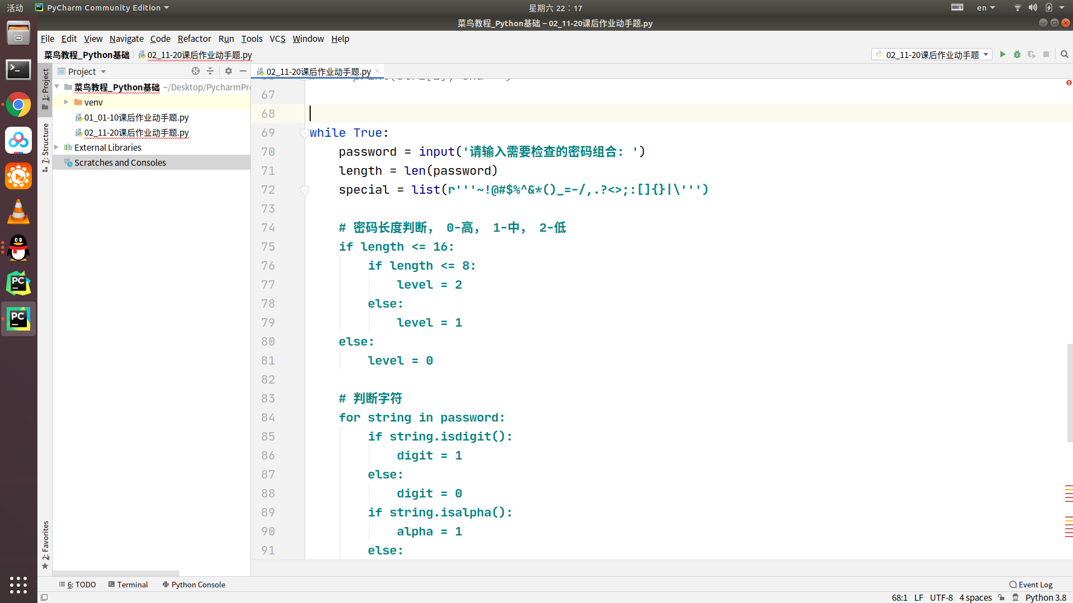Open the Run menu

(226, 39)
